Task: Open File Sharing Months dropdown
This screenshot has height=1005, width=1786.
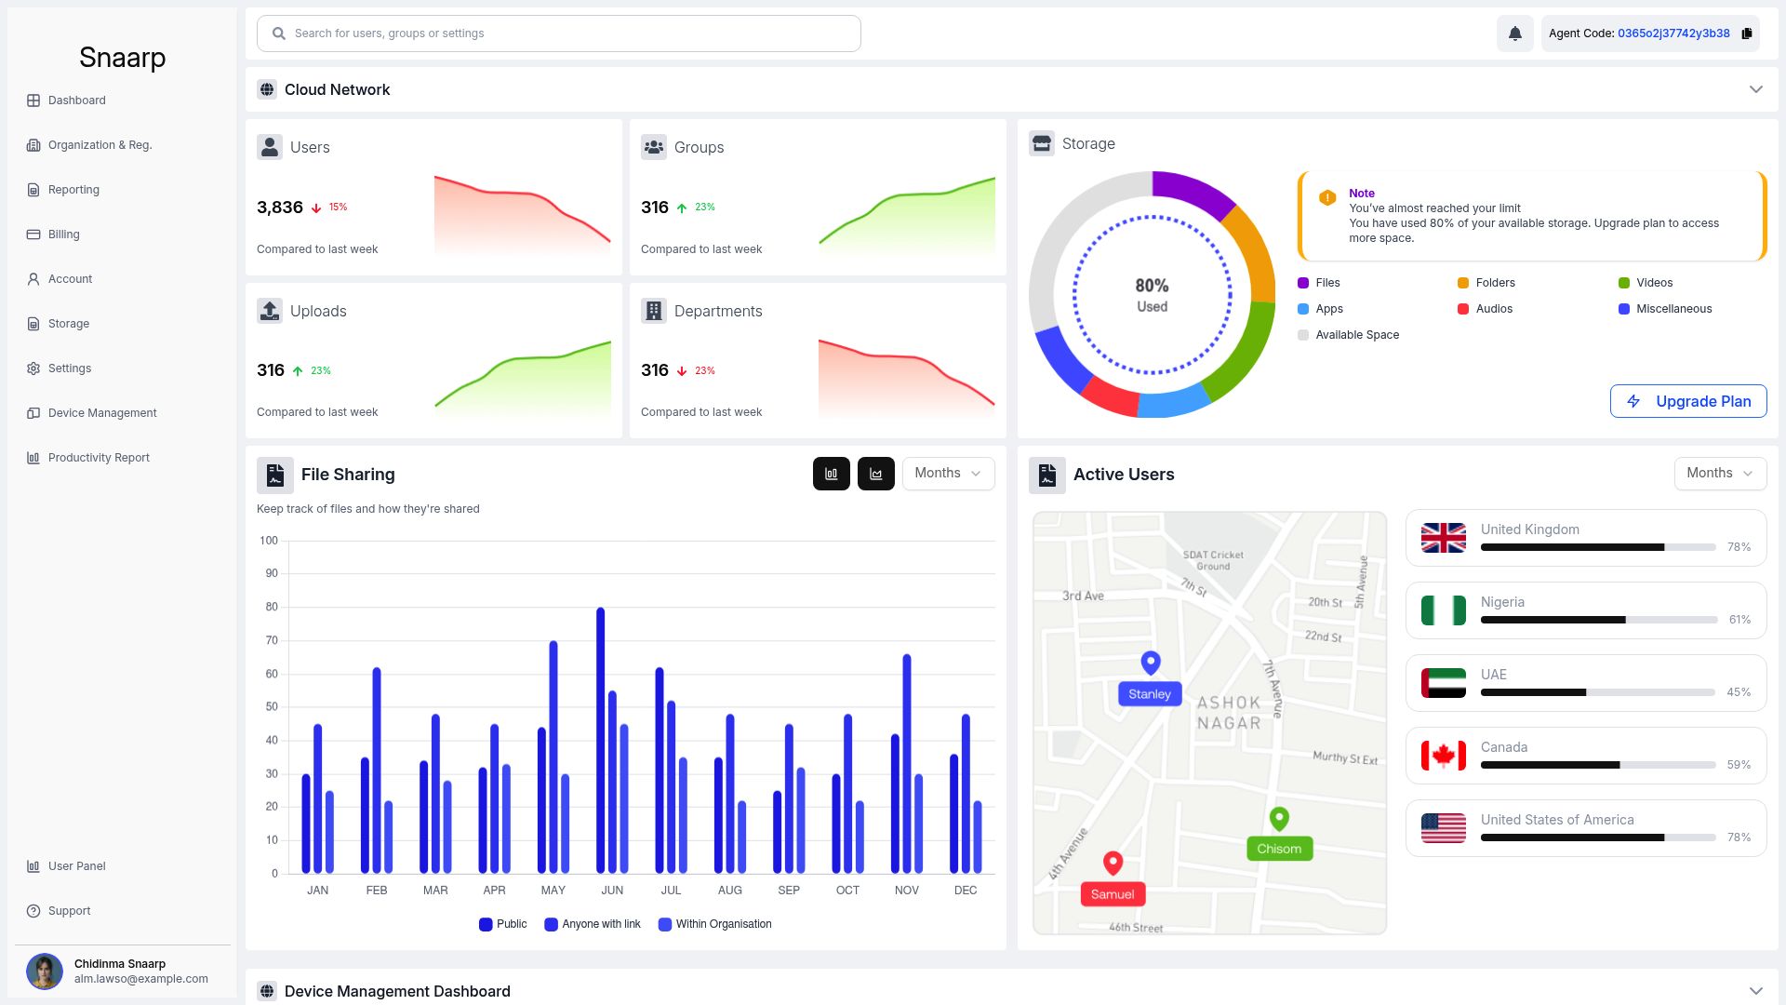Action: click(x=948, y=474)
